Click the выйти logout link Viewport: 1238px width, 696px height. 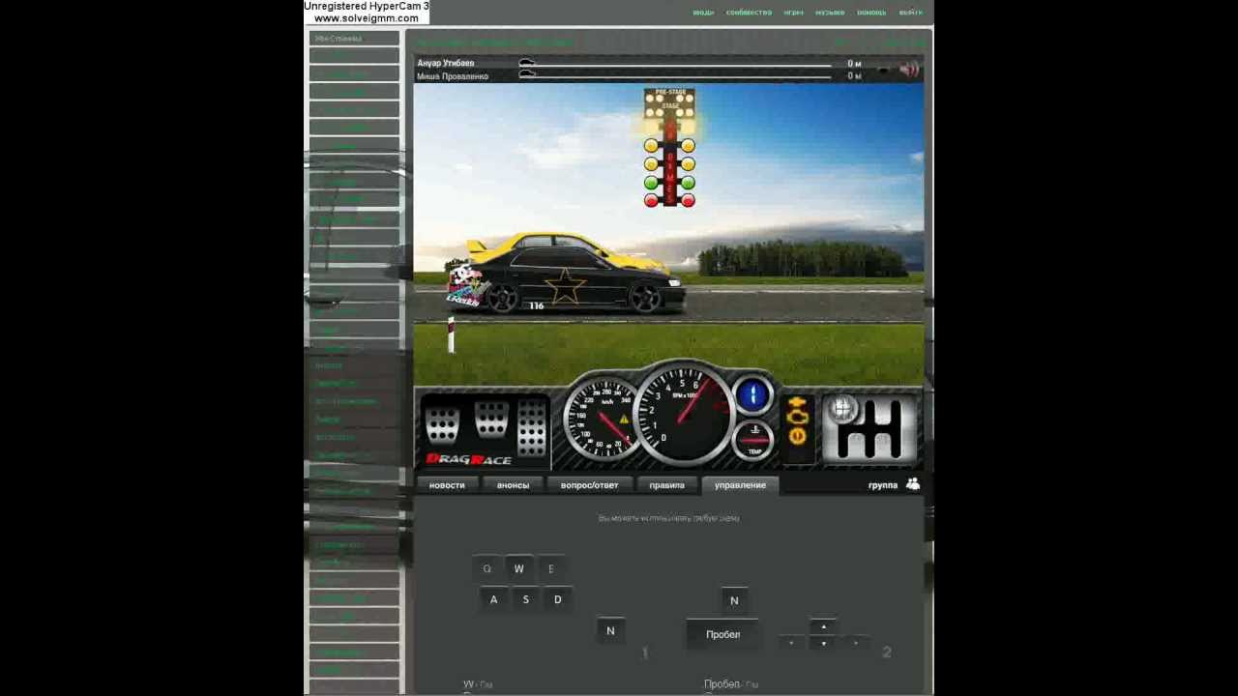point(910,13)
